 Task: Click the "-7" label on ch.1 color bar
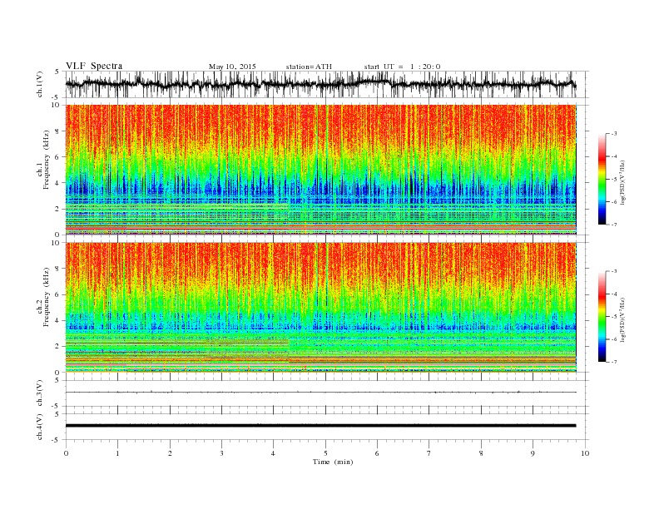[614, 225]
